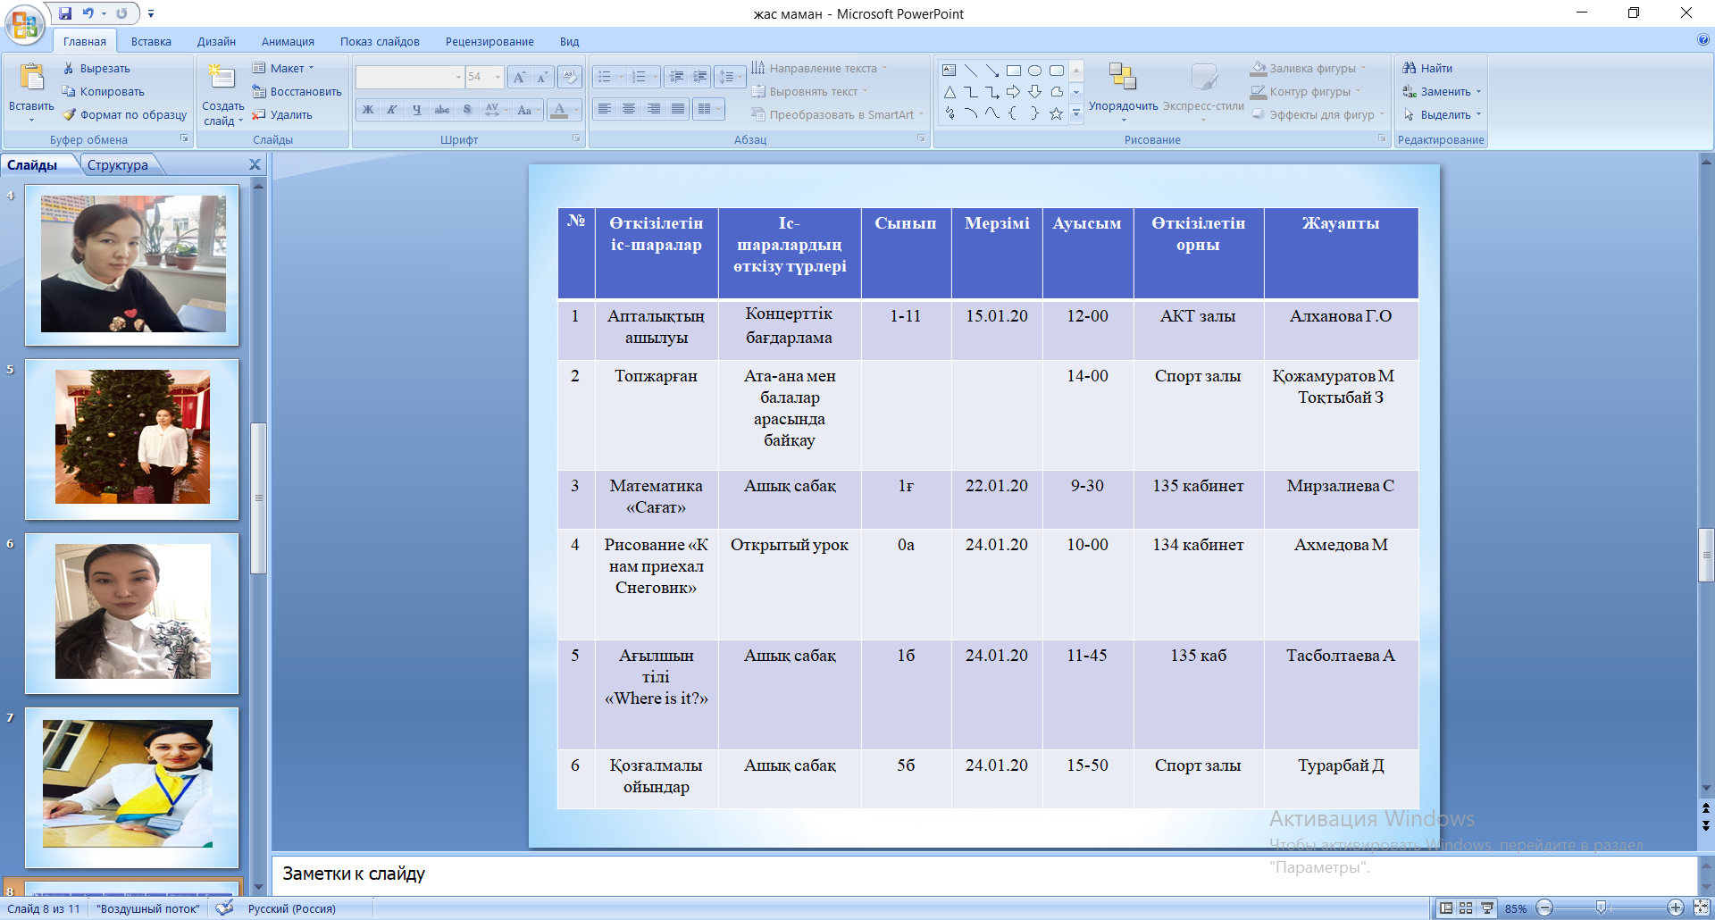The image size is (1715, 920).
Task: Select the 5-point Star shape
Action: [1057, 113]
